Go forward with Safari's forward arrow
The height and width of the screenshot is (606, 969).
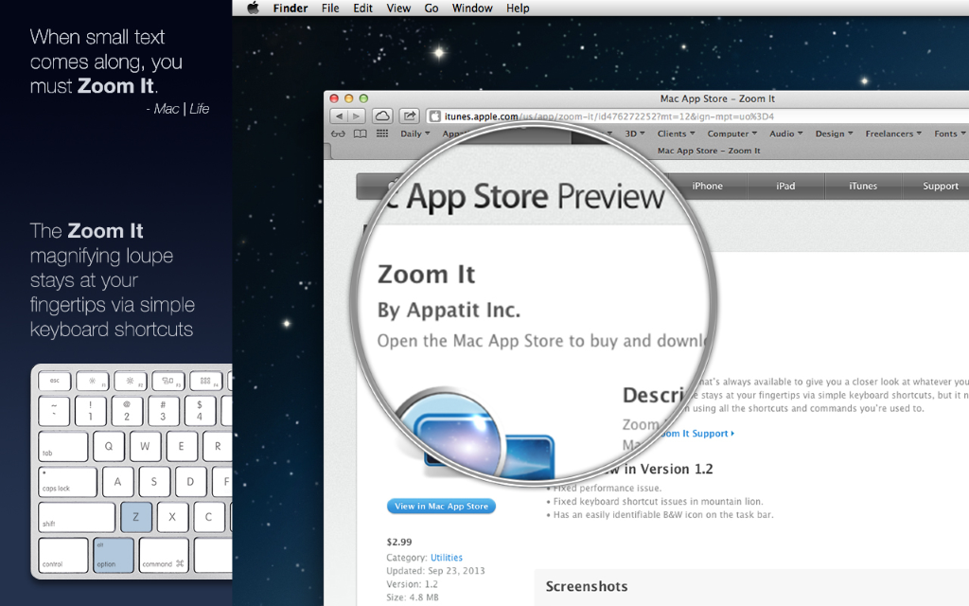(357, 116)
